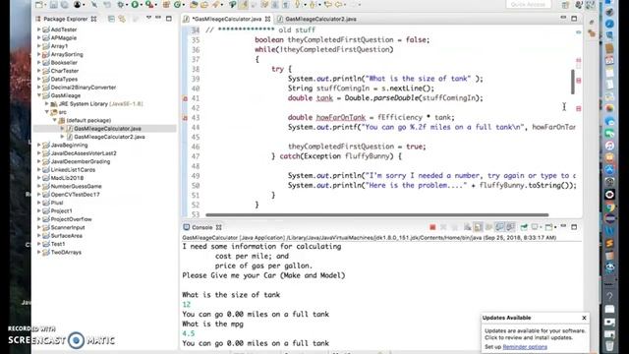This screenshot has height=354, width=629.
Task: Click the Search flashlight icon in toolbar
Action: coord(216,4)
